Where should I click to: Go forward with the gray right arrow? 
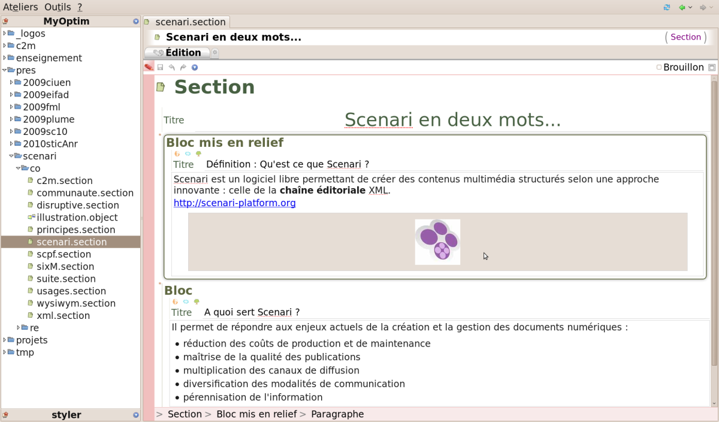703,7
